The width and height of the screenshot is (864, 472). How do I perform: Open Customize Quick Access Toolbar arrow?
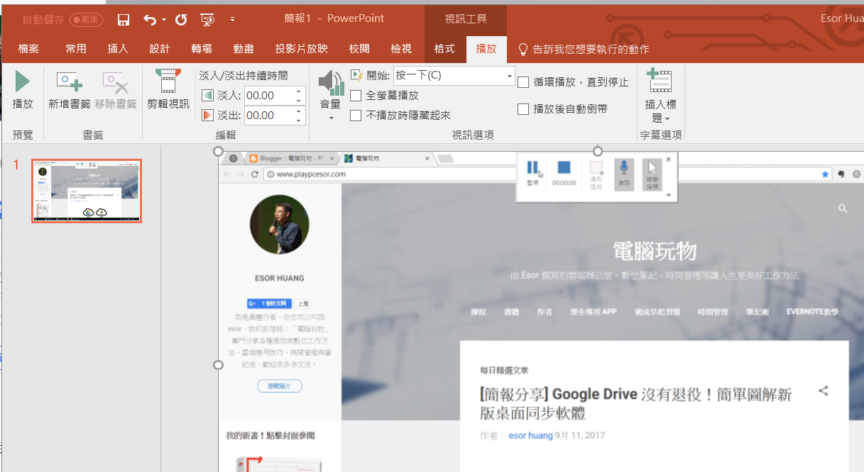coord(232,20)
